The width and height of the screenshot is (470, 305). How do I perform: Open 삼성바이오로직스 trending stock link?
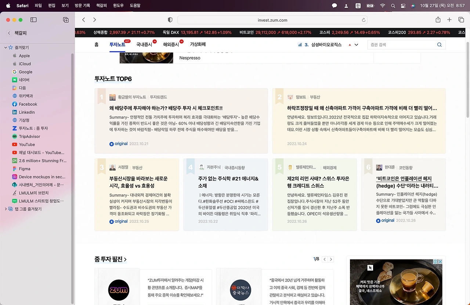coord(326,45)
